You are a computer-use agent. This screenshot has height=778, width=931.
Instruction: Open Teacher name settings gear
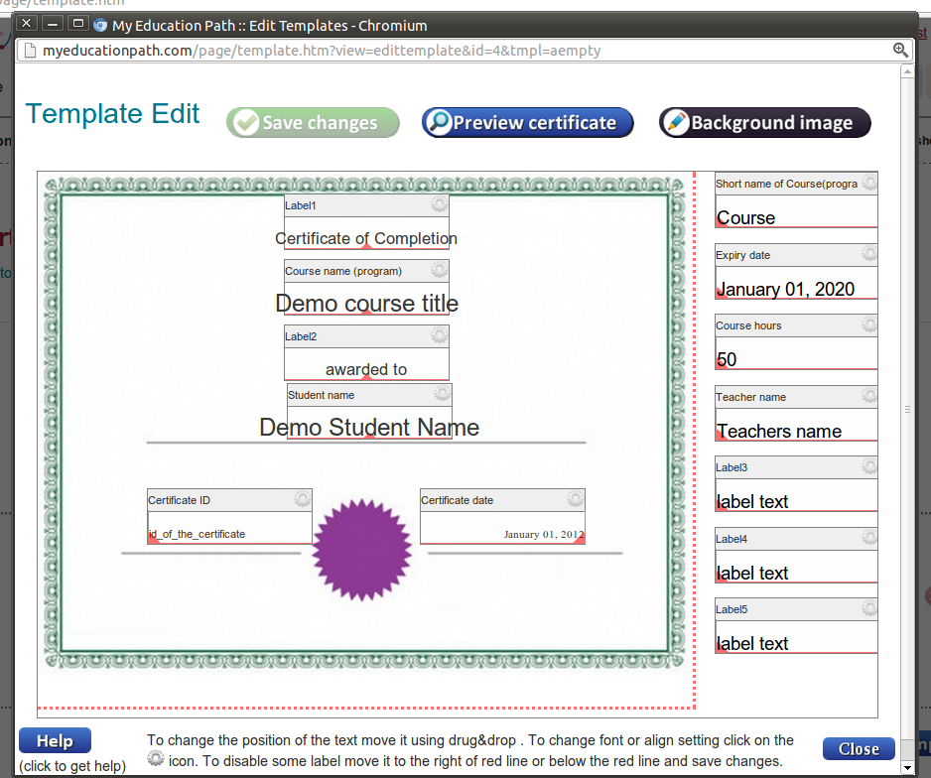(869, 396)
